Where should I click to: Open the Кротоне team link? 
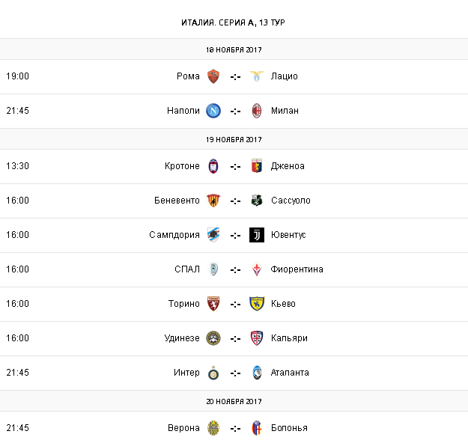pyautogui.click(x=182, y=166)
